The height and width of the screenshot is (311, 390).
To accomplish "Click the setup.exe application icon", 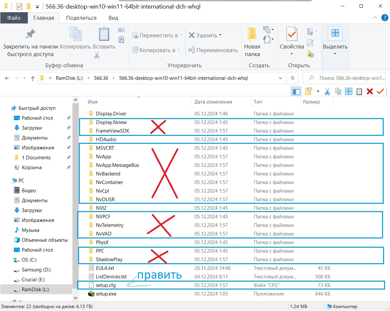I will tap(91, 294).
